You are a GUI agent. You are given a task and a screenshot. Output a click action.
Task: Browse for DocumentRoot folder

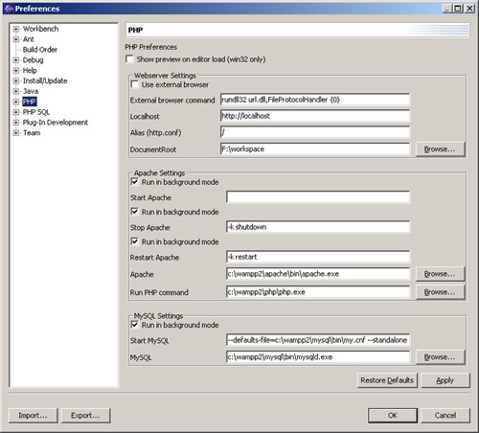tap(440, 149)
